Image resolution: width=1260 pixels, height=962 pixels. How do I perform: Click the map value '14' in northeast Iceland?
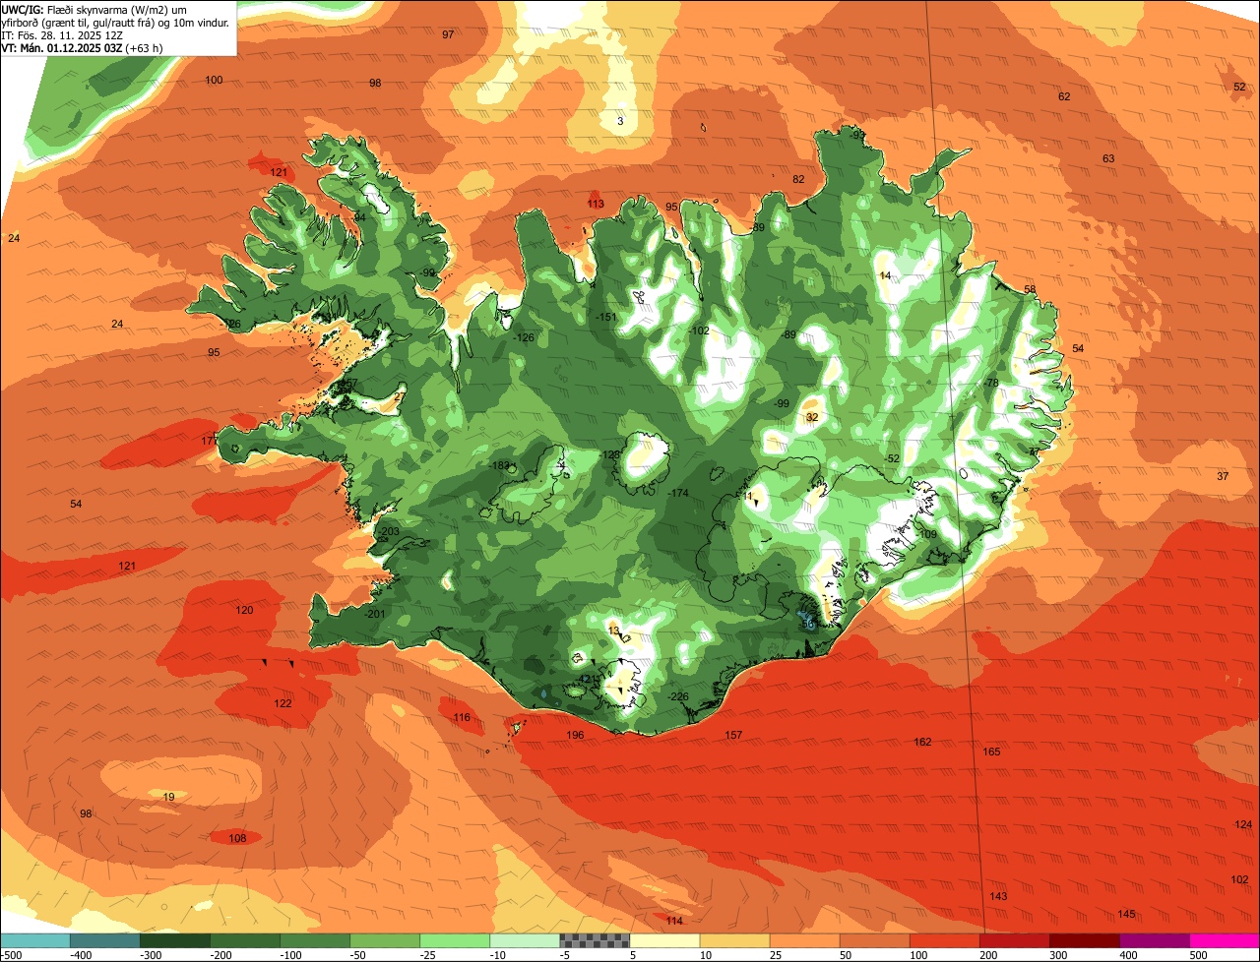[x=885, y=275]
